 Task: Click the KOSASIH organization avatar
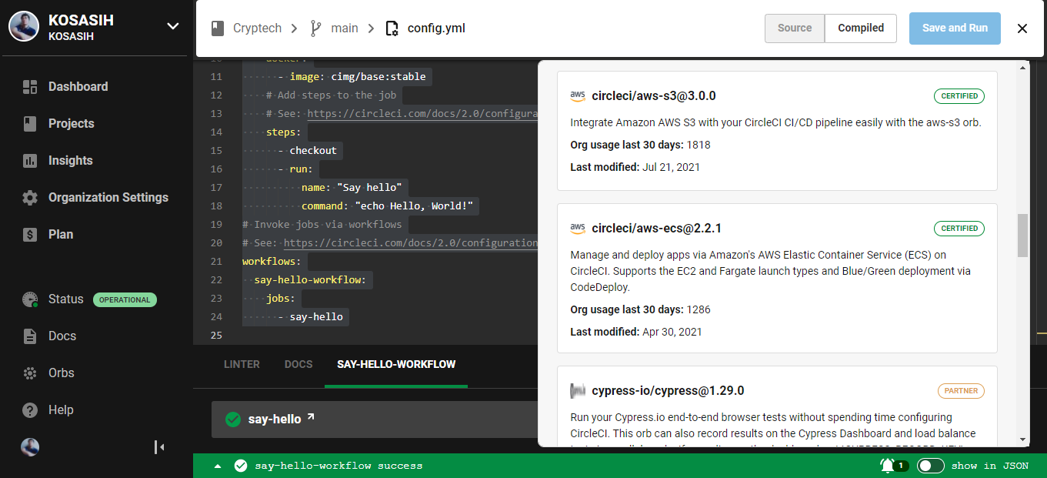coord(25,27)
